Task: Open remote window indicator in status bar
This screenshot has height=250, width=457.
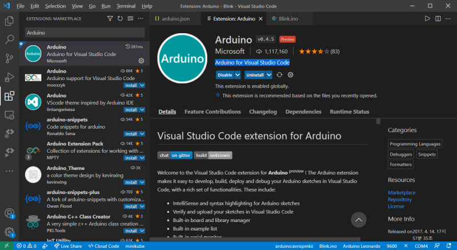Action: (x=6, y=246)
